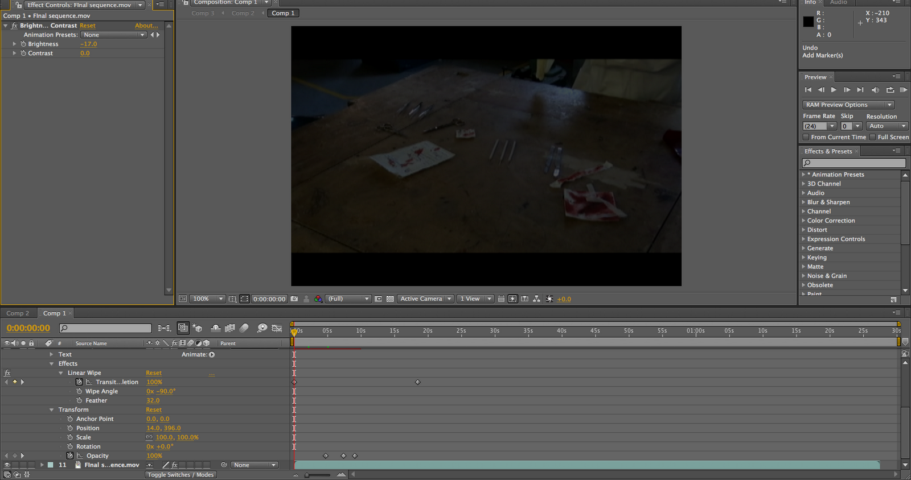Toggle Draft 3D icon in timeline

[197, 328]
